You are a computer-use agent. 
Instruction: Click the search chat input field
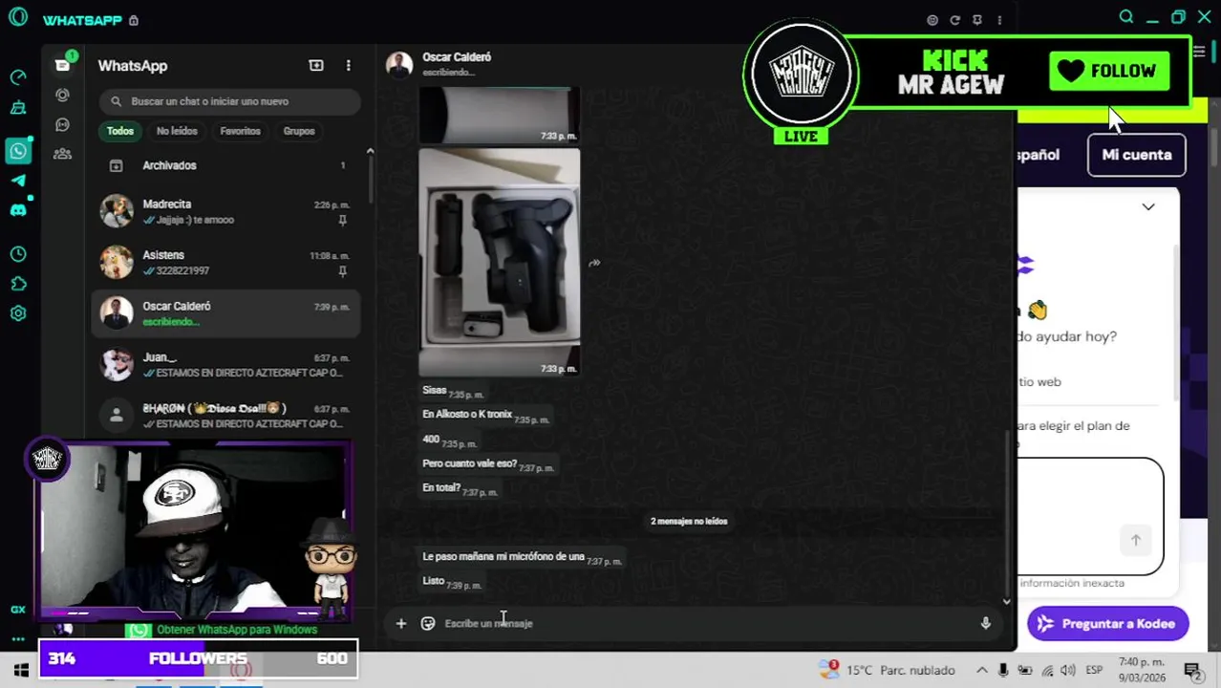tap(230, 101)
